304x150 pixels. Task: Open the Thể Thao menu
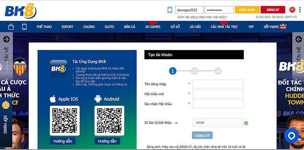point(44,27)
